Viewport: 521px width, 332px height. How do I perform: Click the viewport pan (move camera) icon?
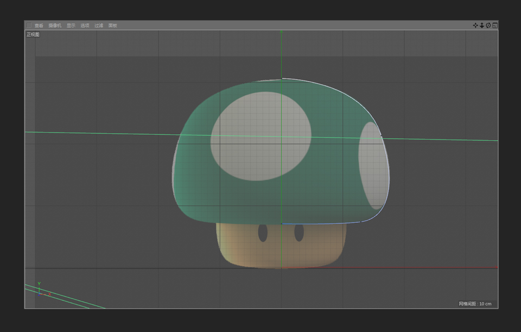475,25
